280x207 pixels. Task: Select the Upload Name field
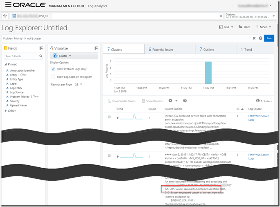click(18, 106)
